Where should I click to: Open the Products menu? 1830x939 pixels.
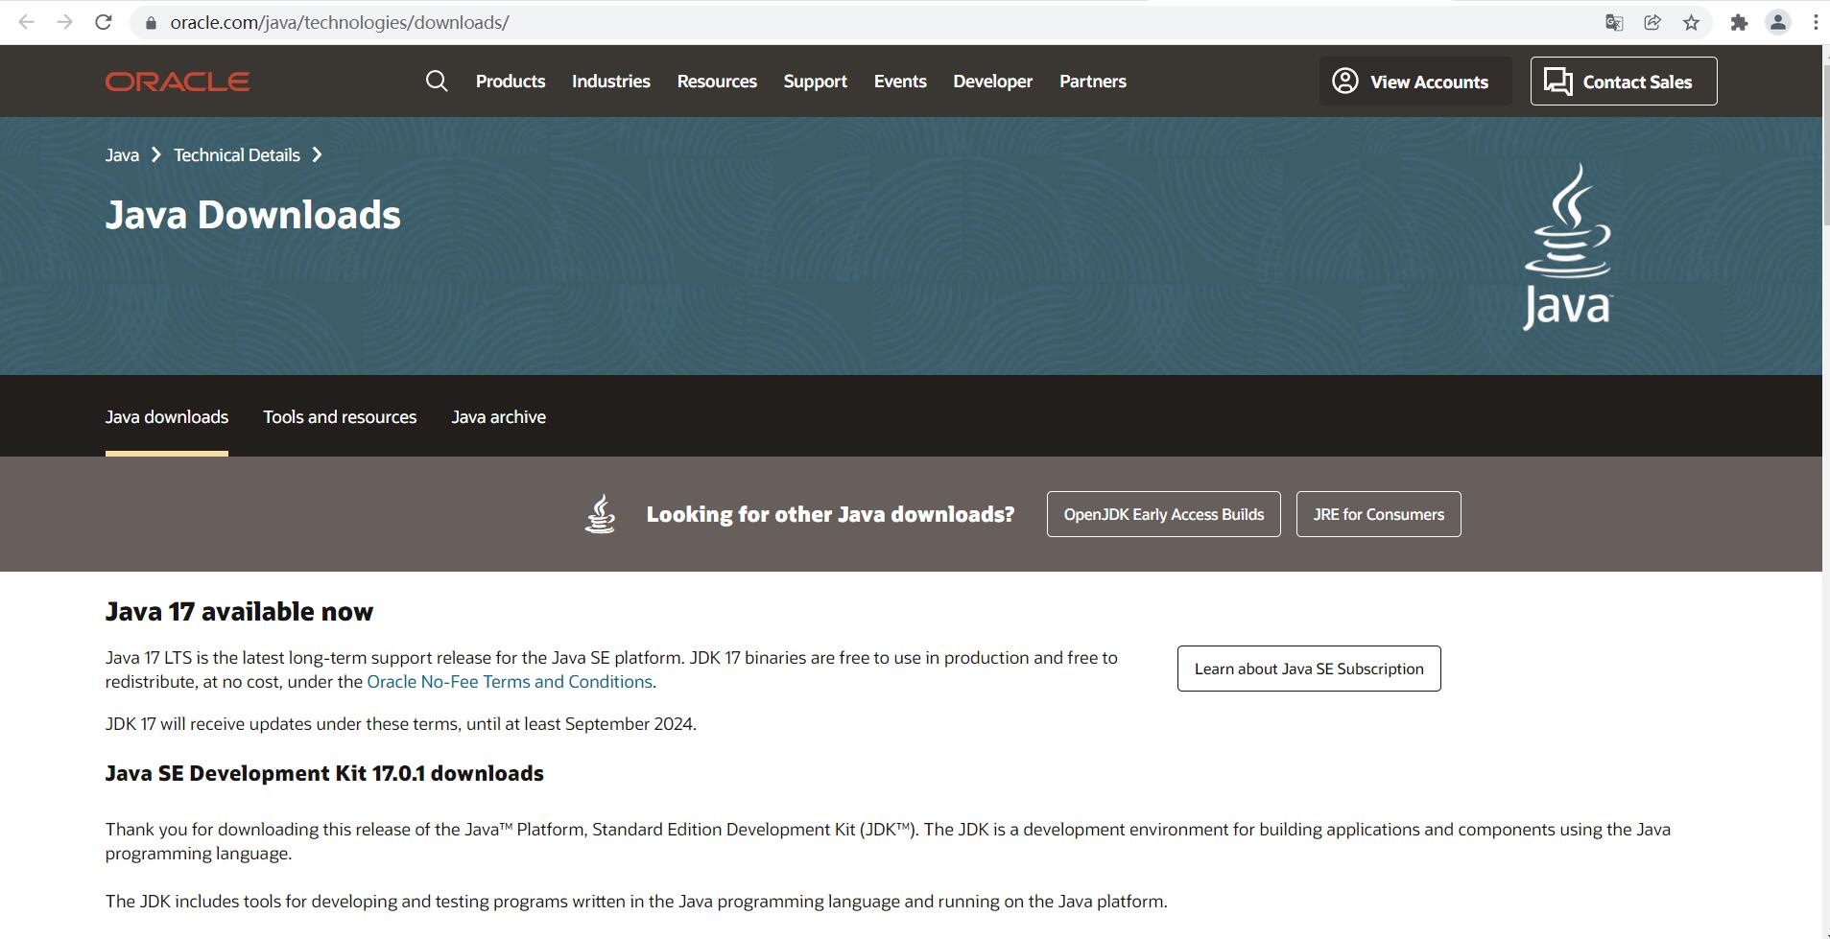click(511, 82)
